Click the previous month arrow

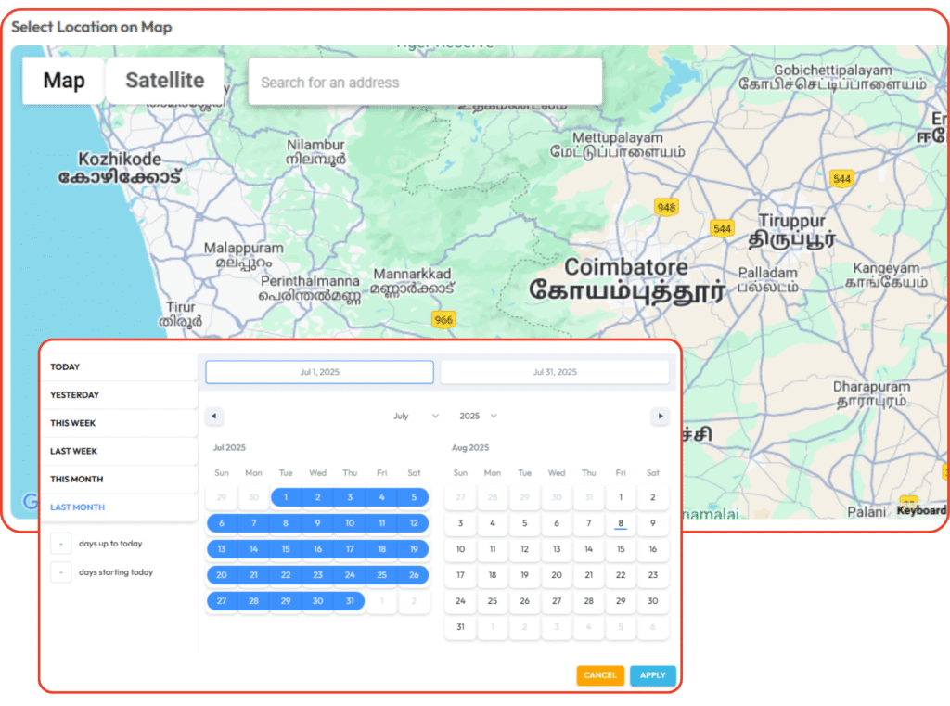tap(214, 417)
